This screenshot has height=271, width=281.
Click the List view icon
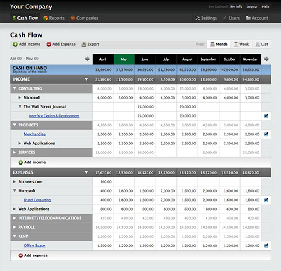point(258,45)
